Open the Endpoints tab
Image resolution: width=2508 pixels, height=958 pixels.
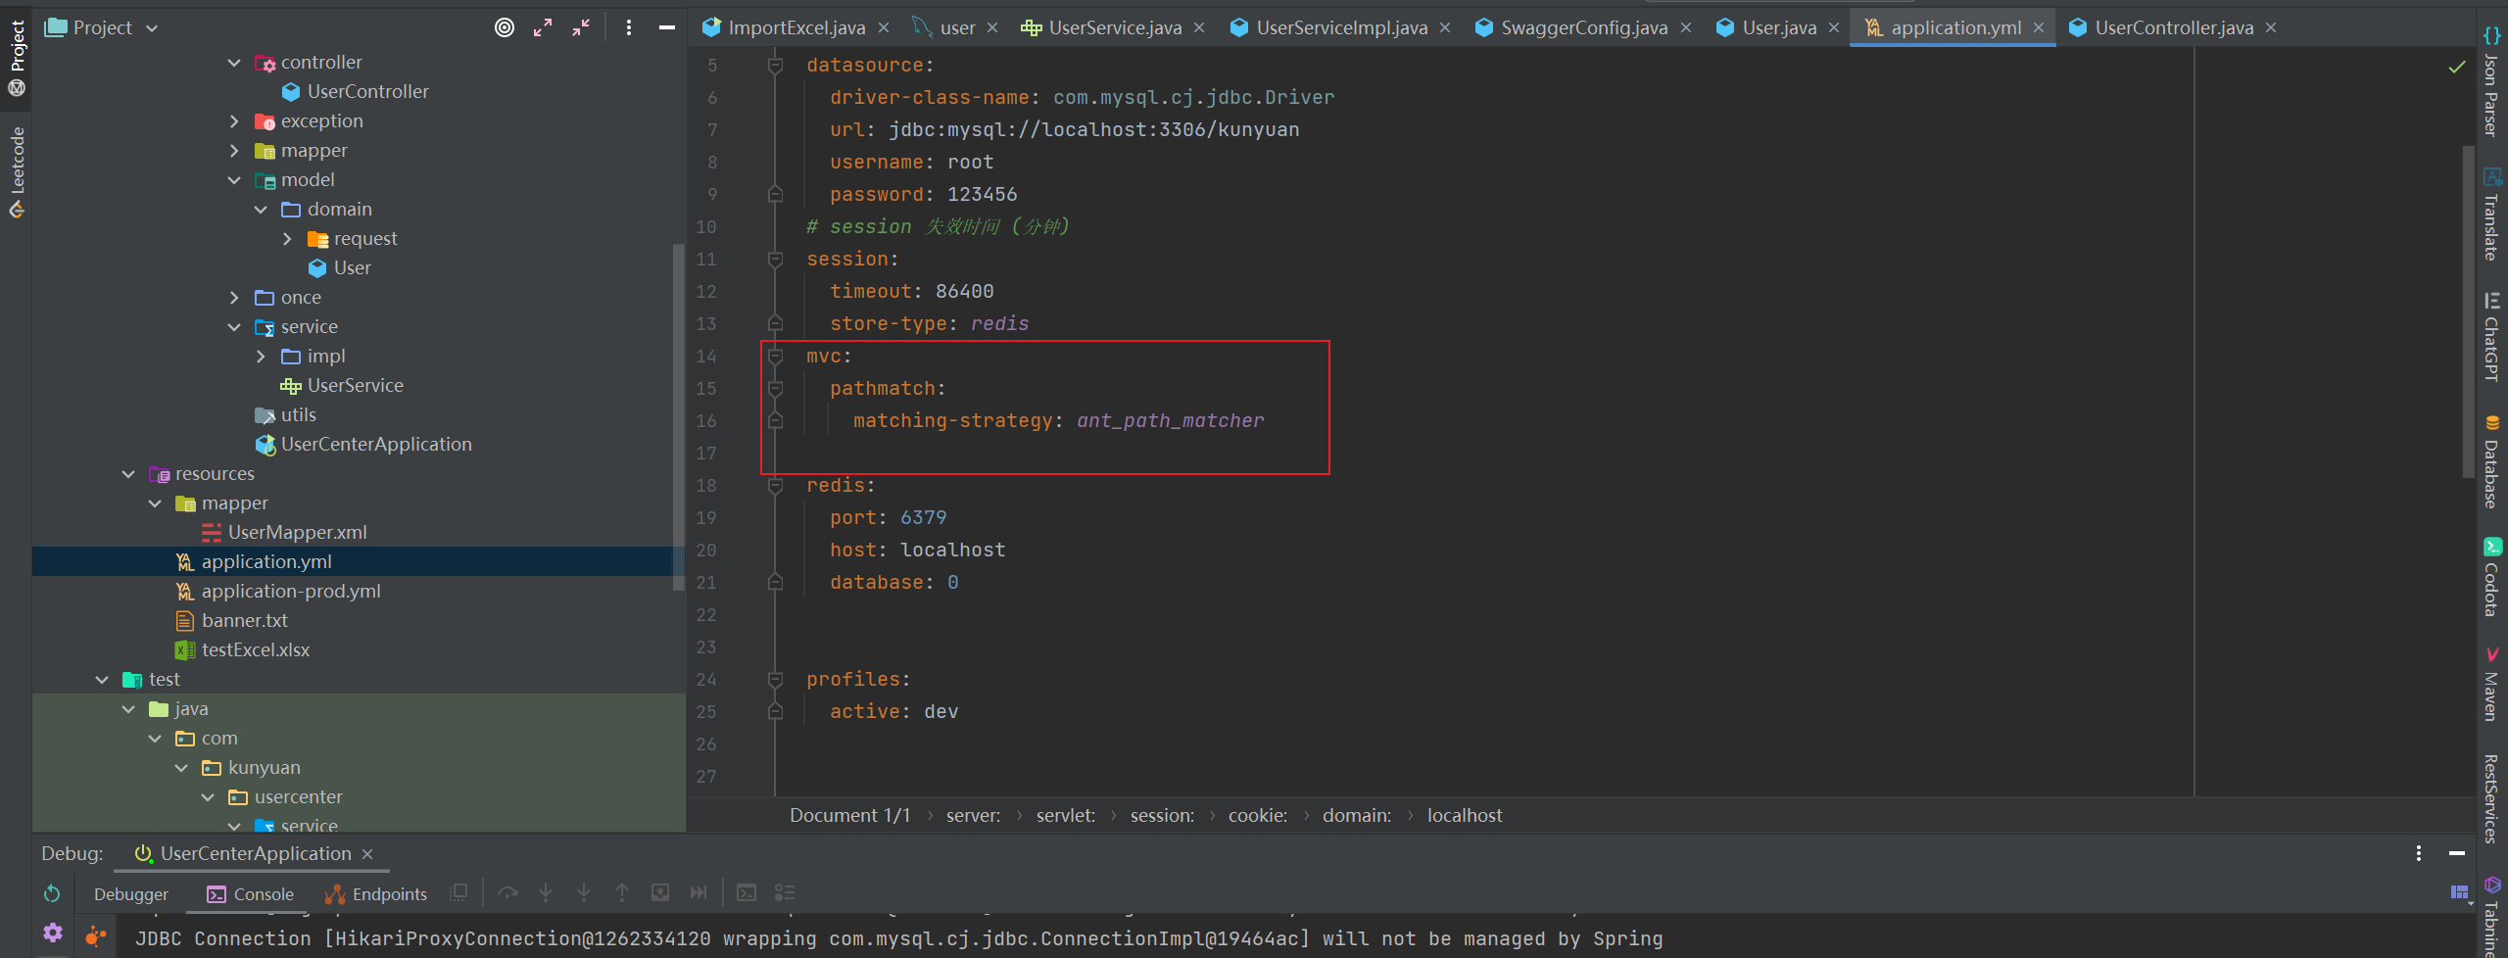[376, 893]
